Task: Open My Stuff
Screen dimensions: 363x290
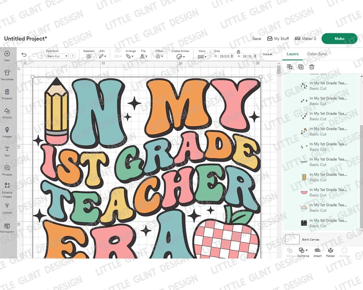Action: click(x=278, y=39)
